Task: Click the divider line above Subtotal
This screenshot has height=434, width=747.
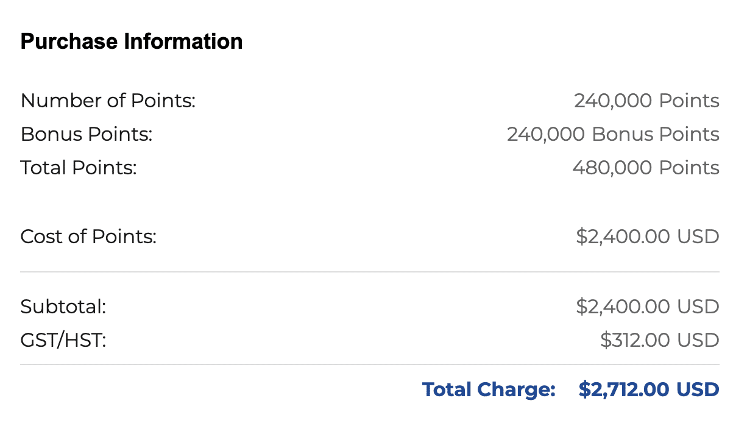Action: tap(369, 272)
